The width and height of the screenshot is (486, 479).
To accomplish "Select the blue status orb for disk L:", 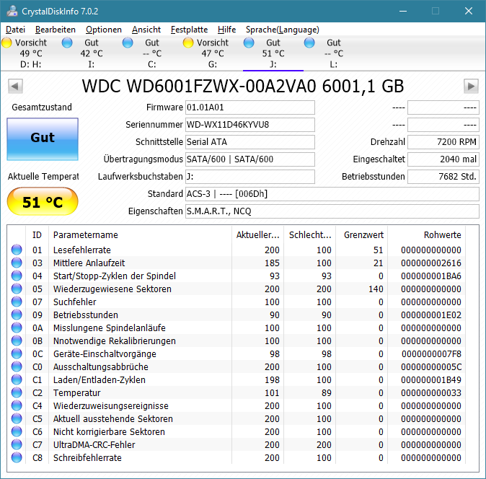I will [309, 43].
